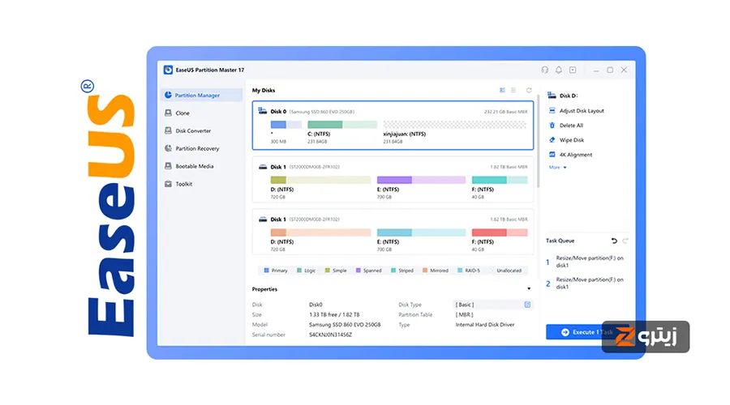Viewport: 730px width, 405px height.
Task: Click the Delete All trash icon
Action: tap(552, 126)
